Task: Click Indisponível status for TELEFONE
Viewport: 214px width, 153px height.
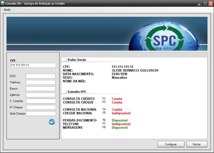Action: click(121, 124)
